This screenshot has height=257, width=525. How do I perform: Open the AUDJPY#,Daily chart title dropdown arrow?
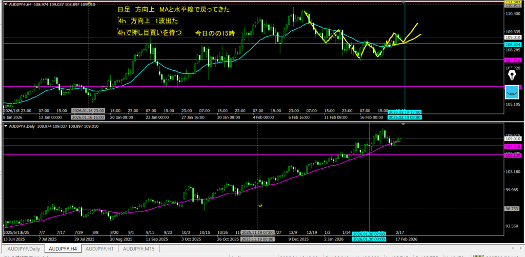click(5, 126)
